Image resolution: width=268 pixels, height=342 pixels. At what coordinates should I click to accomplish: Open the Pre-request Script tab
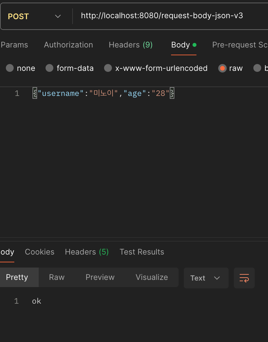pos(240,45)
